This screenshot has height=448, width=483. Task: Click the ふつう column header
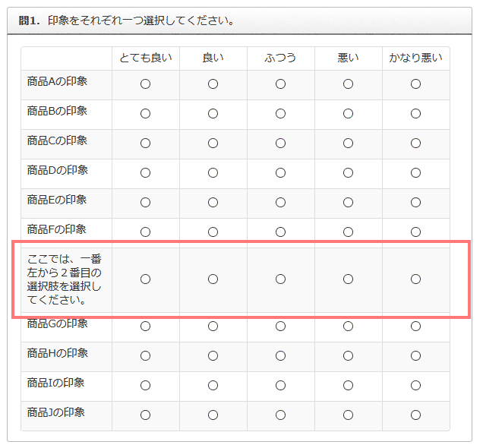point(281,58)
